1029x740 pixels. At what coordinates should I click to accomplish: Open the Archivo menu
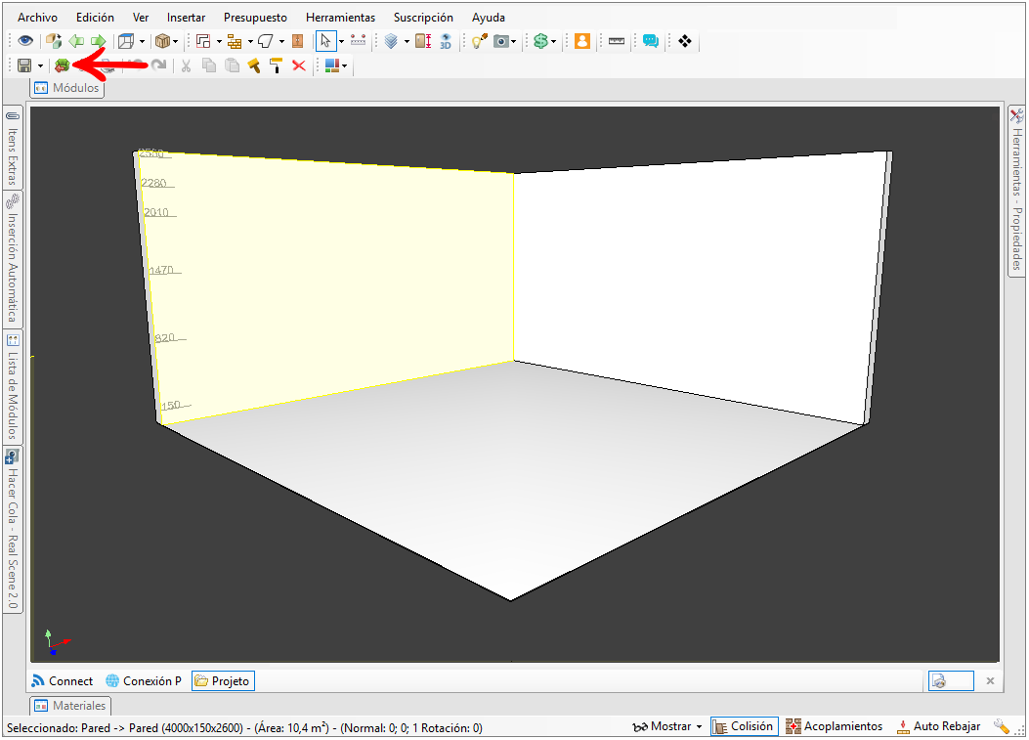pyautogui.click(x=37, y=18)
